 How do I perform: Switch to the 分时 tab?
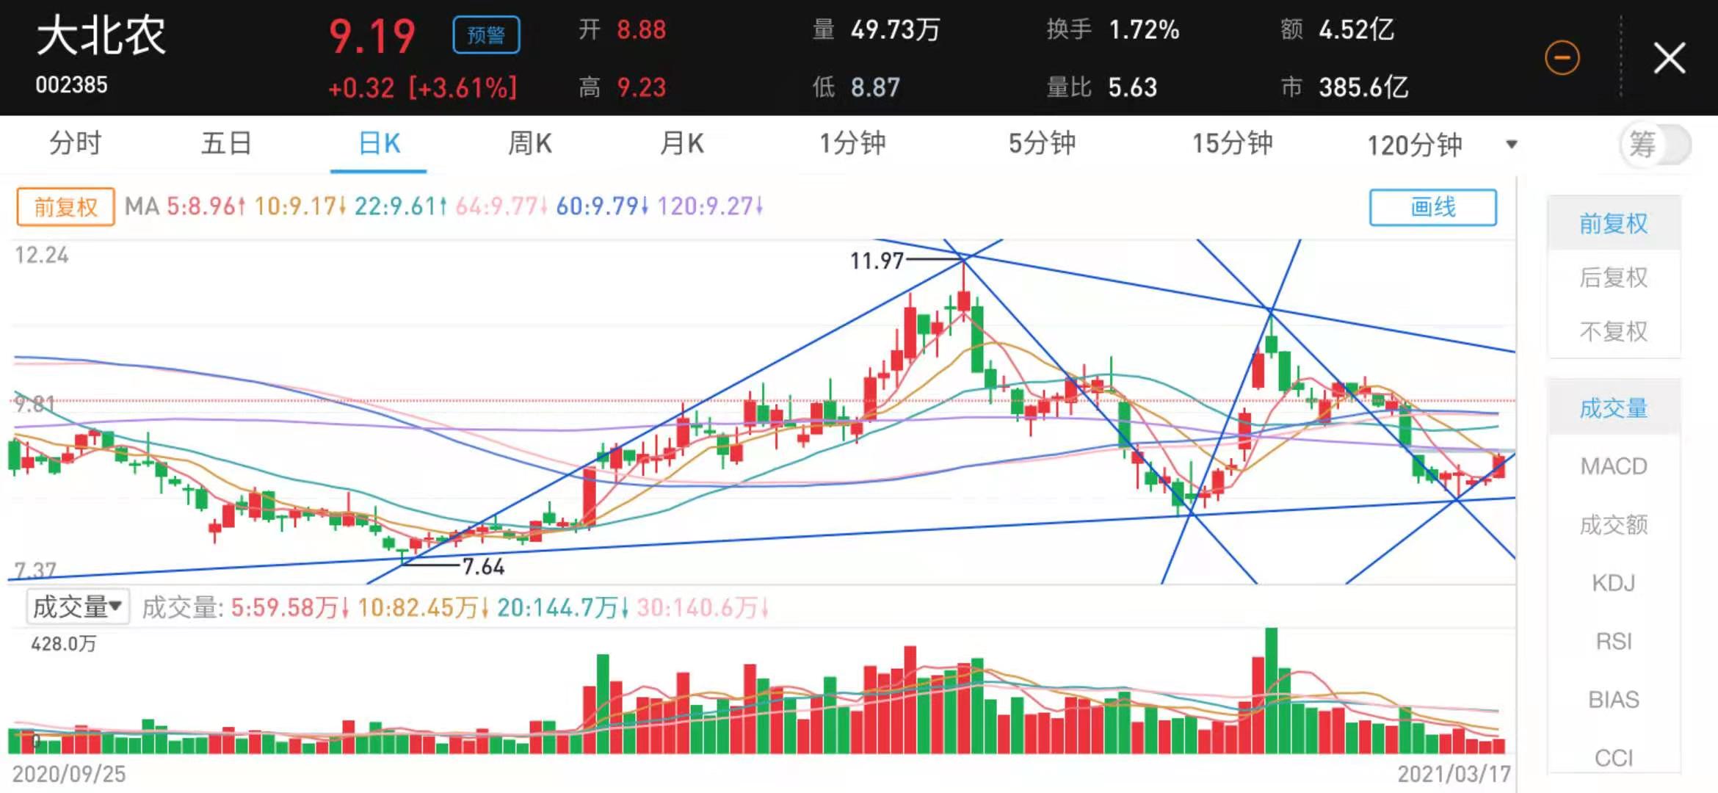pos(75,143)
